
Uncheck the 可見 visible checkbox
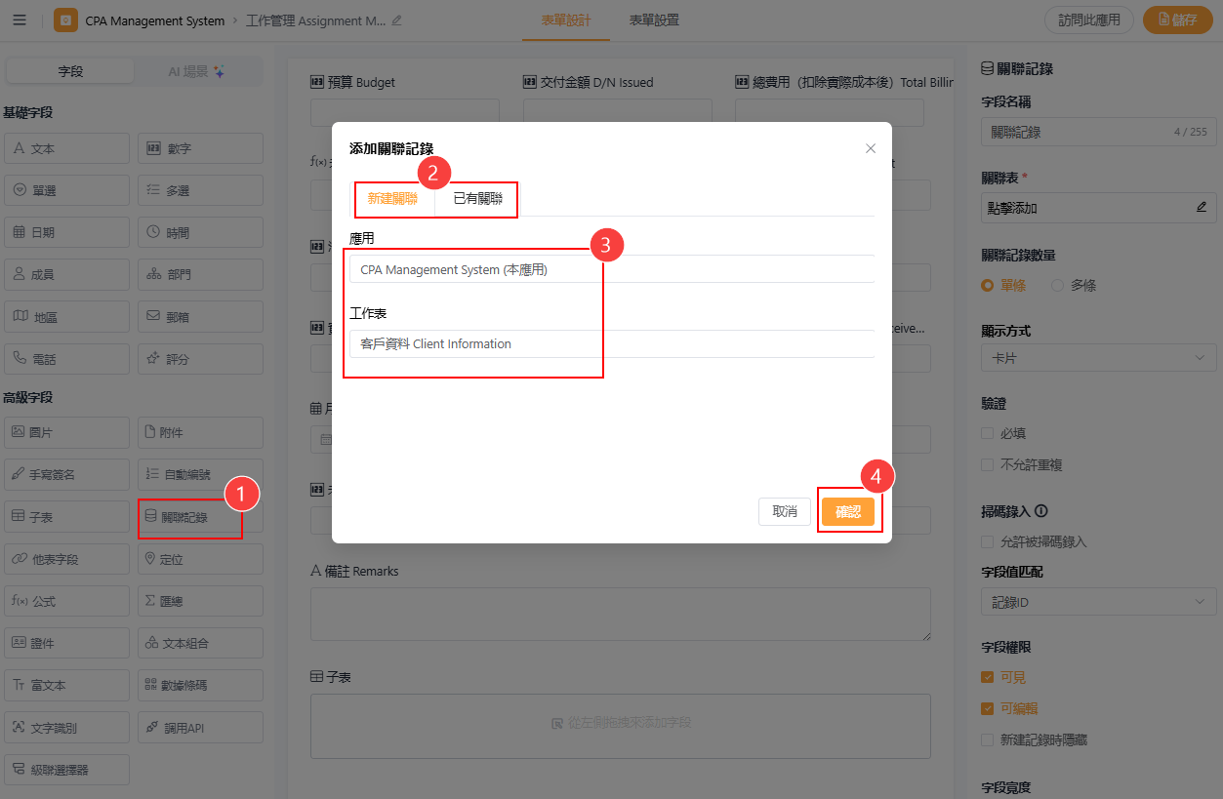click(988, 677)
